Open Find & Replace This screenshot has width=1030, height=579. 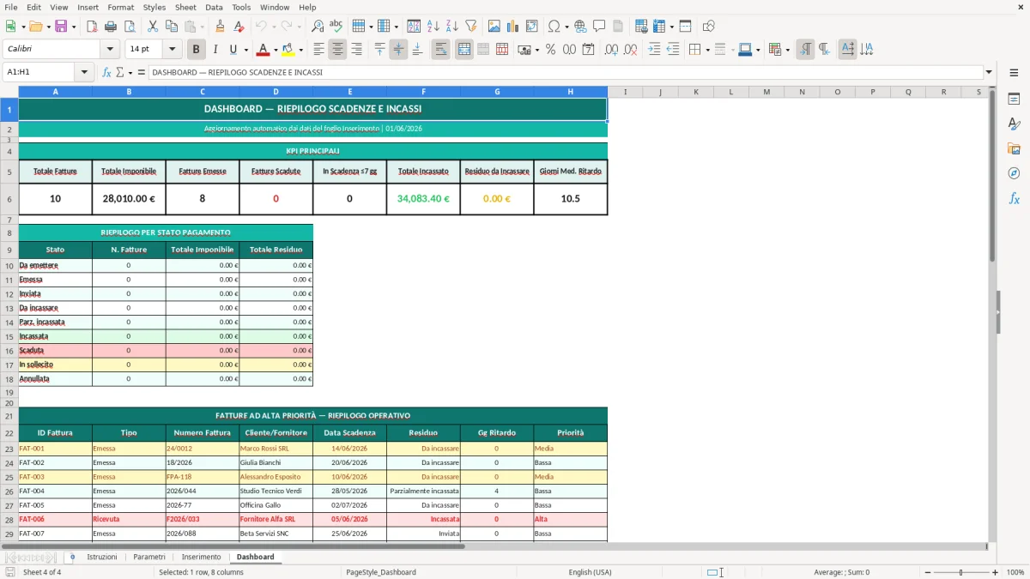click(318, 27)
